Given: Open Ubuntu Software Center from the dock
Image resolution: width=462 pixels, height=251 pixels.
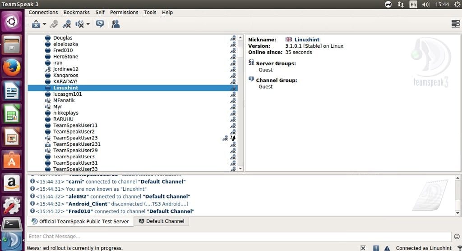Looking at the screenshot, I should [x=12, y=160].
